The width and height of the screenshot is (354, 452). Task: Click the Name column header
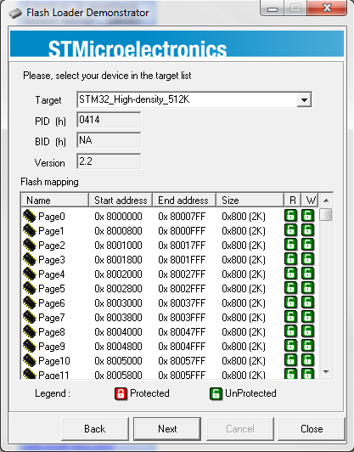click(x=54, y=200)
